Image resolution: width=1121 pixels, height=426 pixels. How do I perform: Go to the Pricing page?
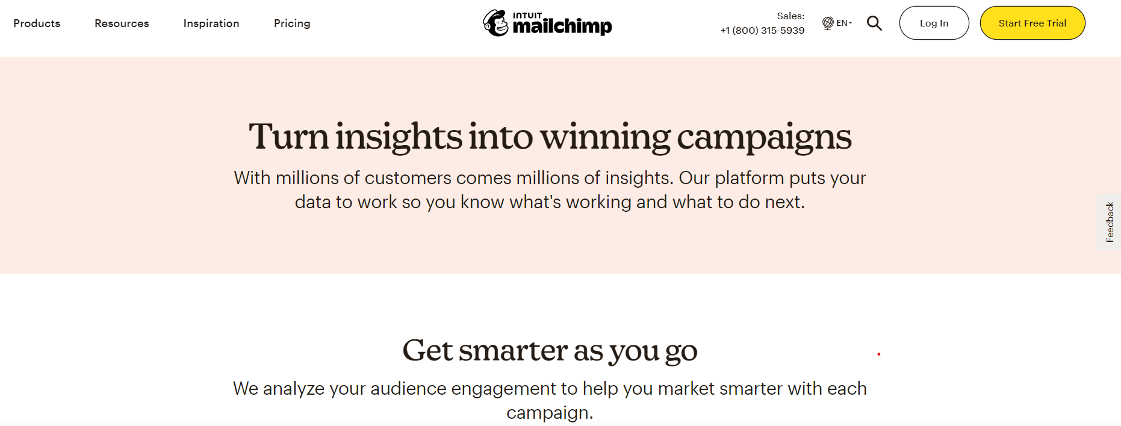[x=292, y=23]
